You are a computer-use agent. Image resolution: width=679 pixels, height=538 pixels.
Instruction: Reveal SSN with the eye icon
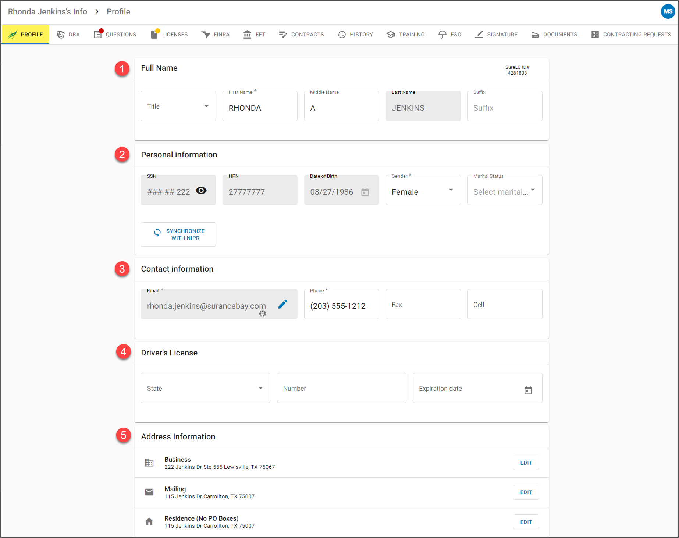point(201,191)
